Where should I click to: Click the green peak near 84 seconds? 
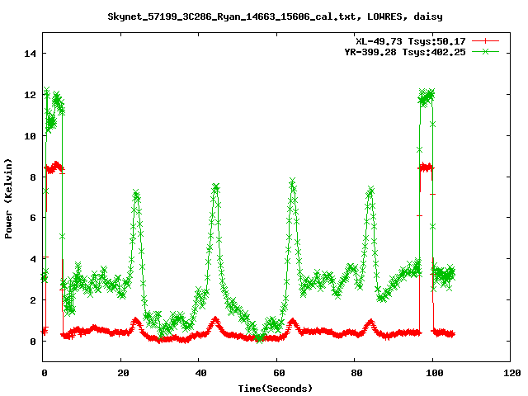(x=370, y=190)
